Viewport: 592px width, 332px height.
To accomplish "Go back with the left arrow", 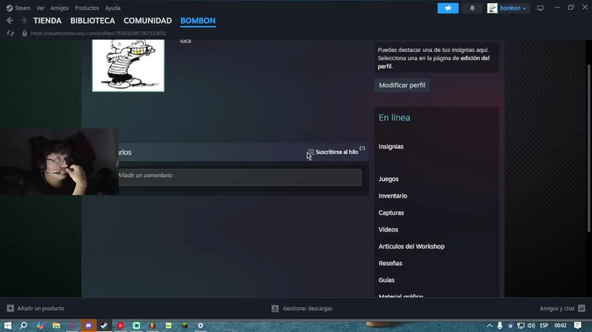I will pos(10,20).
